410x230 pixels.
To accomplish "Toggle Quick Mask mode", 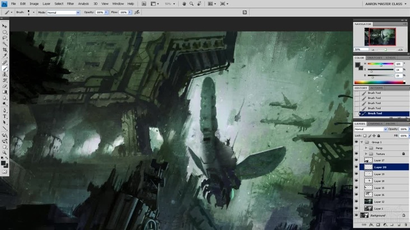I will pos(4,172).
